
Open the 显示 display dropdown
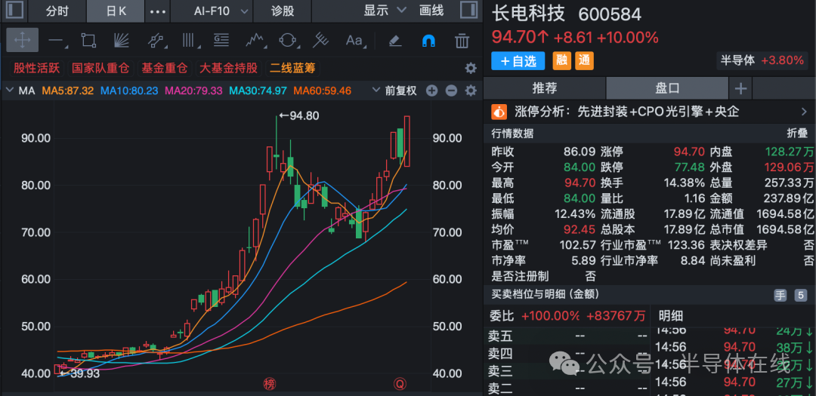(x=385, y=11)
